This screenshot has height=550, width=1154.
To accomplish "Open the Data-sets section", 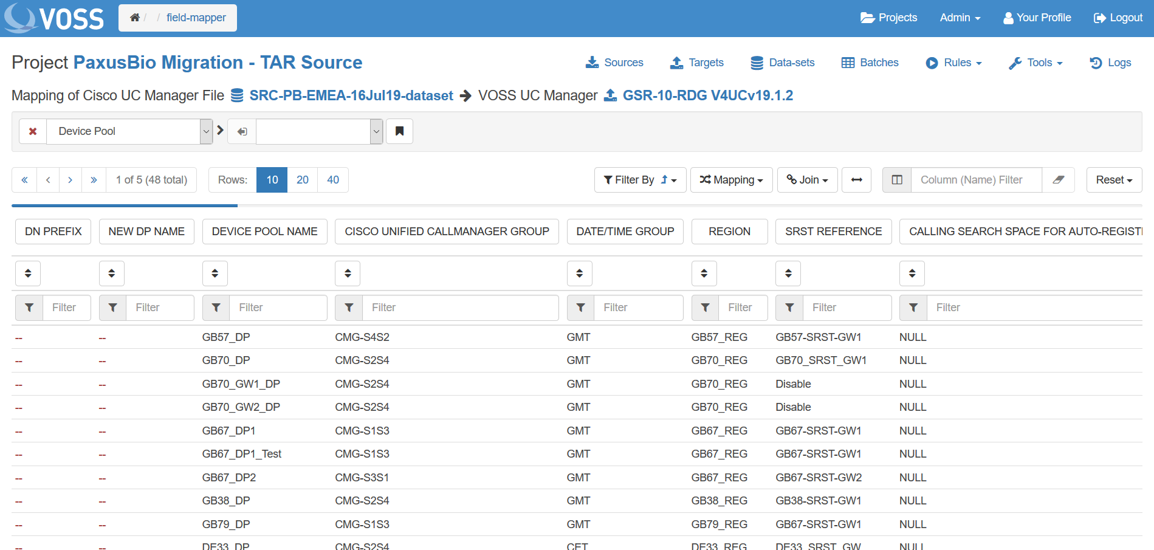I will 783,63.
